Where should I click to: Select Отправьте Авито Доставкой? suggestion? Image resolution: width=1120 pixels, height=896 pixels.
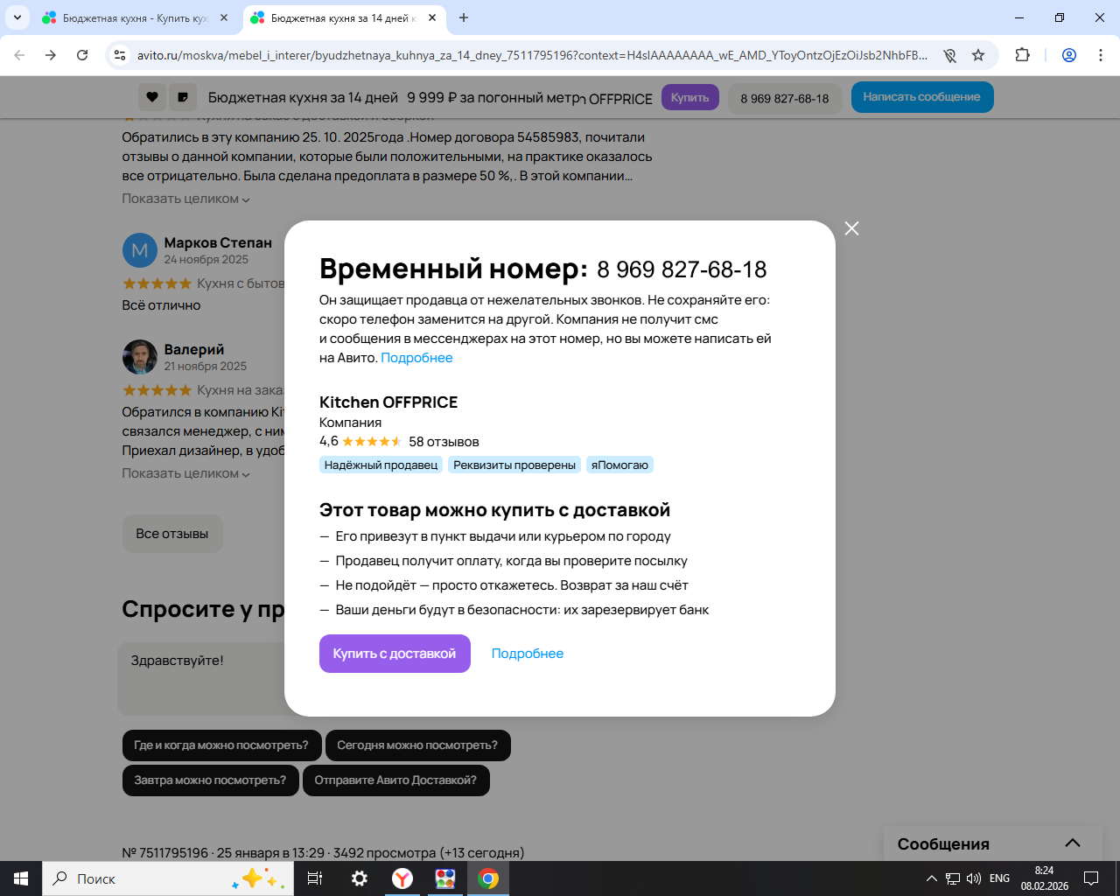pyautogui.click(x=395, y=780)
